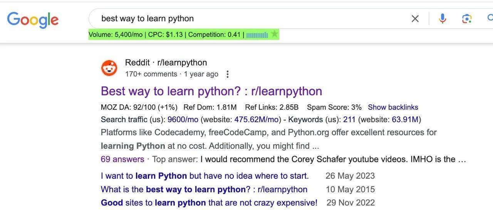Image resolution: width=493 pixels, height=210 pixels.
Task: Click 'Volume: 5,400/mo' keyword stat
Action: pyautogui.click(x=116, y=35)
